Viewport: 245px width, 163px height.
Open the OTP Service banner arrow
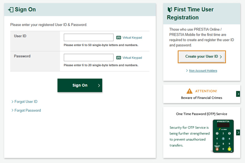[238, 133]
